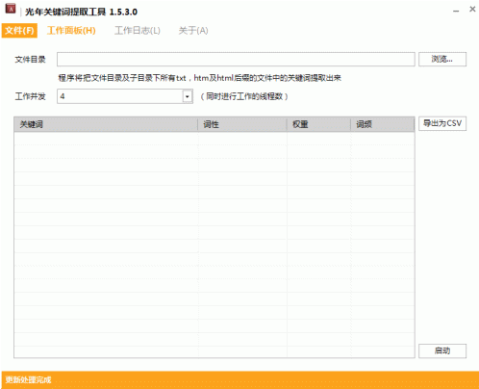Open the 文件(F) menu
Image resolution: width=479 pixels, height=389 pixels.
click(x=19, y=31)
